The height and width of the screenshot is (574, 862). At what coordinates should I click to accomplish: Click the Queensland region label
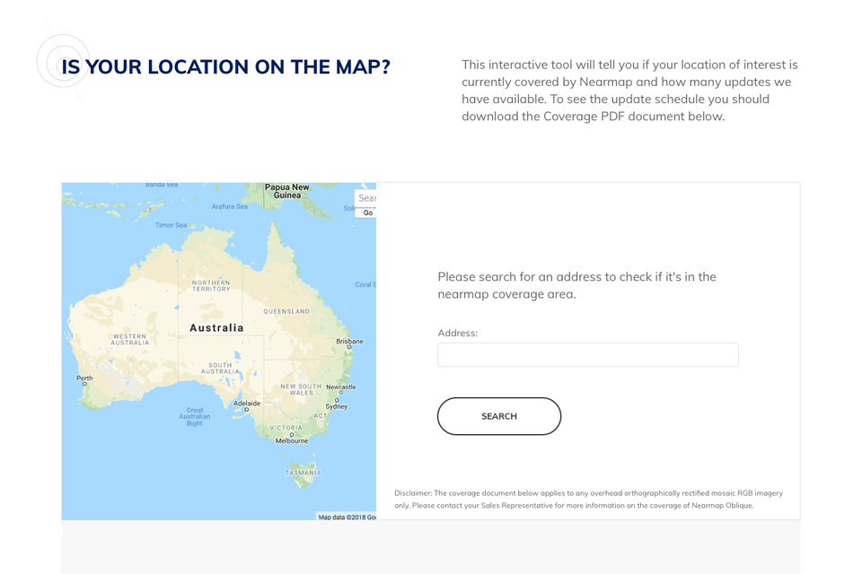pos(286,311)
